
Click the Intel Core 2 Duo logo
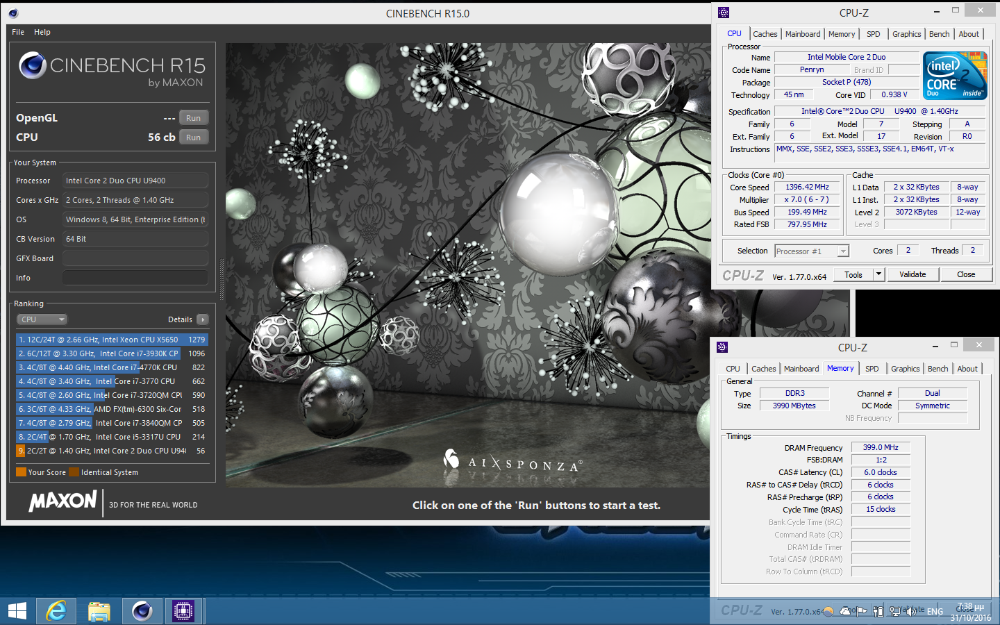pyautogui.click(x=955, y=75)
